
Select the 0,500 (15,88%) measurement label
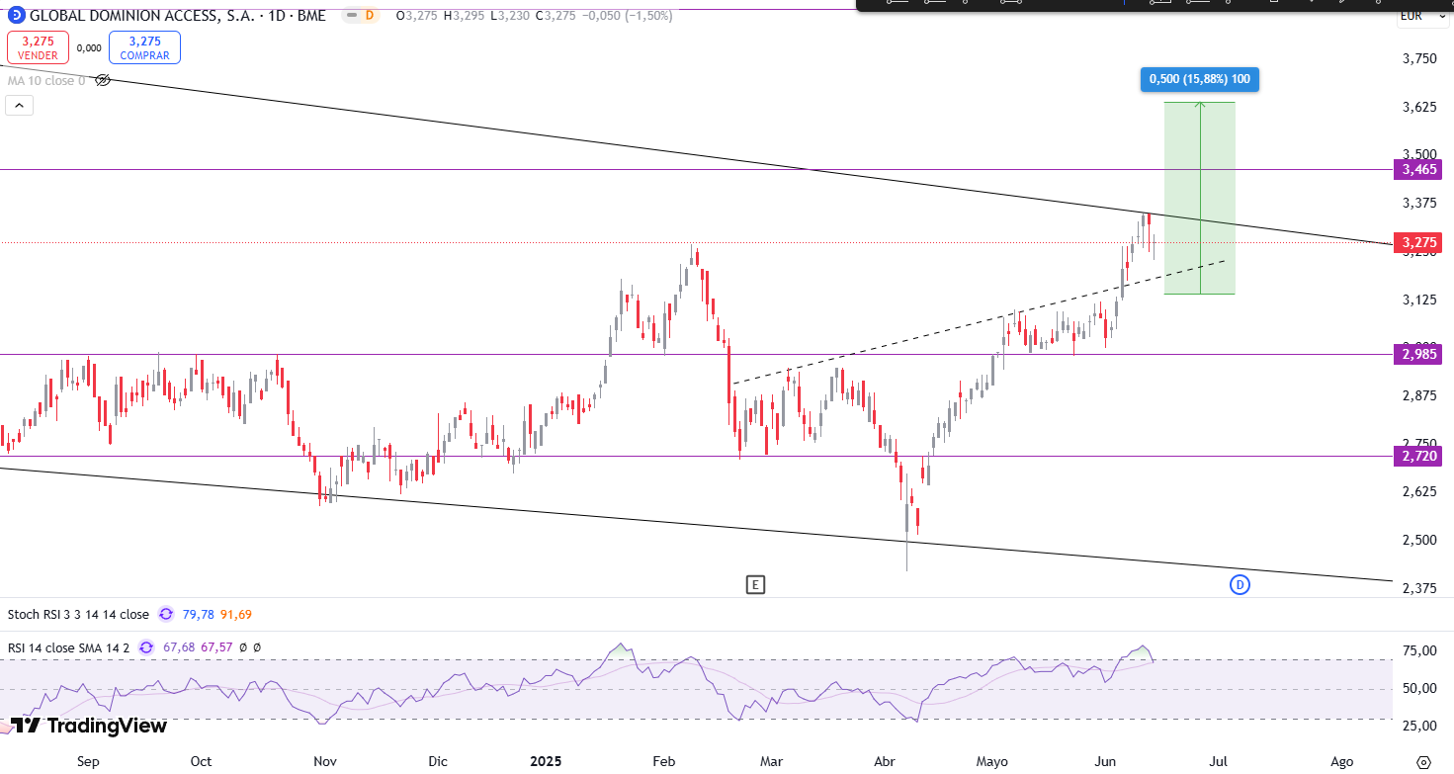point(1200,80)
